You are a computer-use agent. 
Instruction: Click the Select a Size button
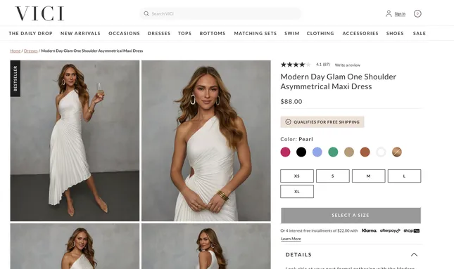(351, 215)
